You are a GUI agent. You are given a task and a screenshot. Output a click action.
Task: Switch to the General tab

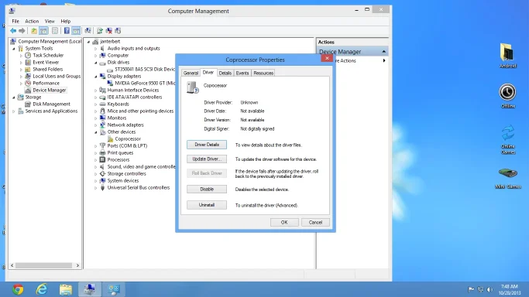point(191,73)
